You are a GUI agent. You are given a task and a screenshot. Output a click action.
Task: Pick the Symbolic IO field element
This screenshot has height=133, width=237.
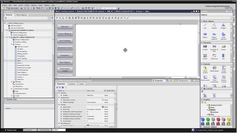click(x=214, y=48)
